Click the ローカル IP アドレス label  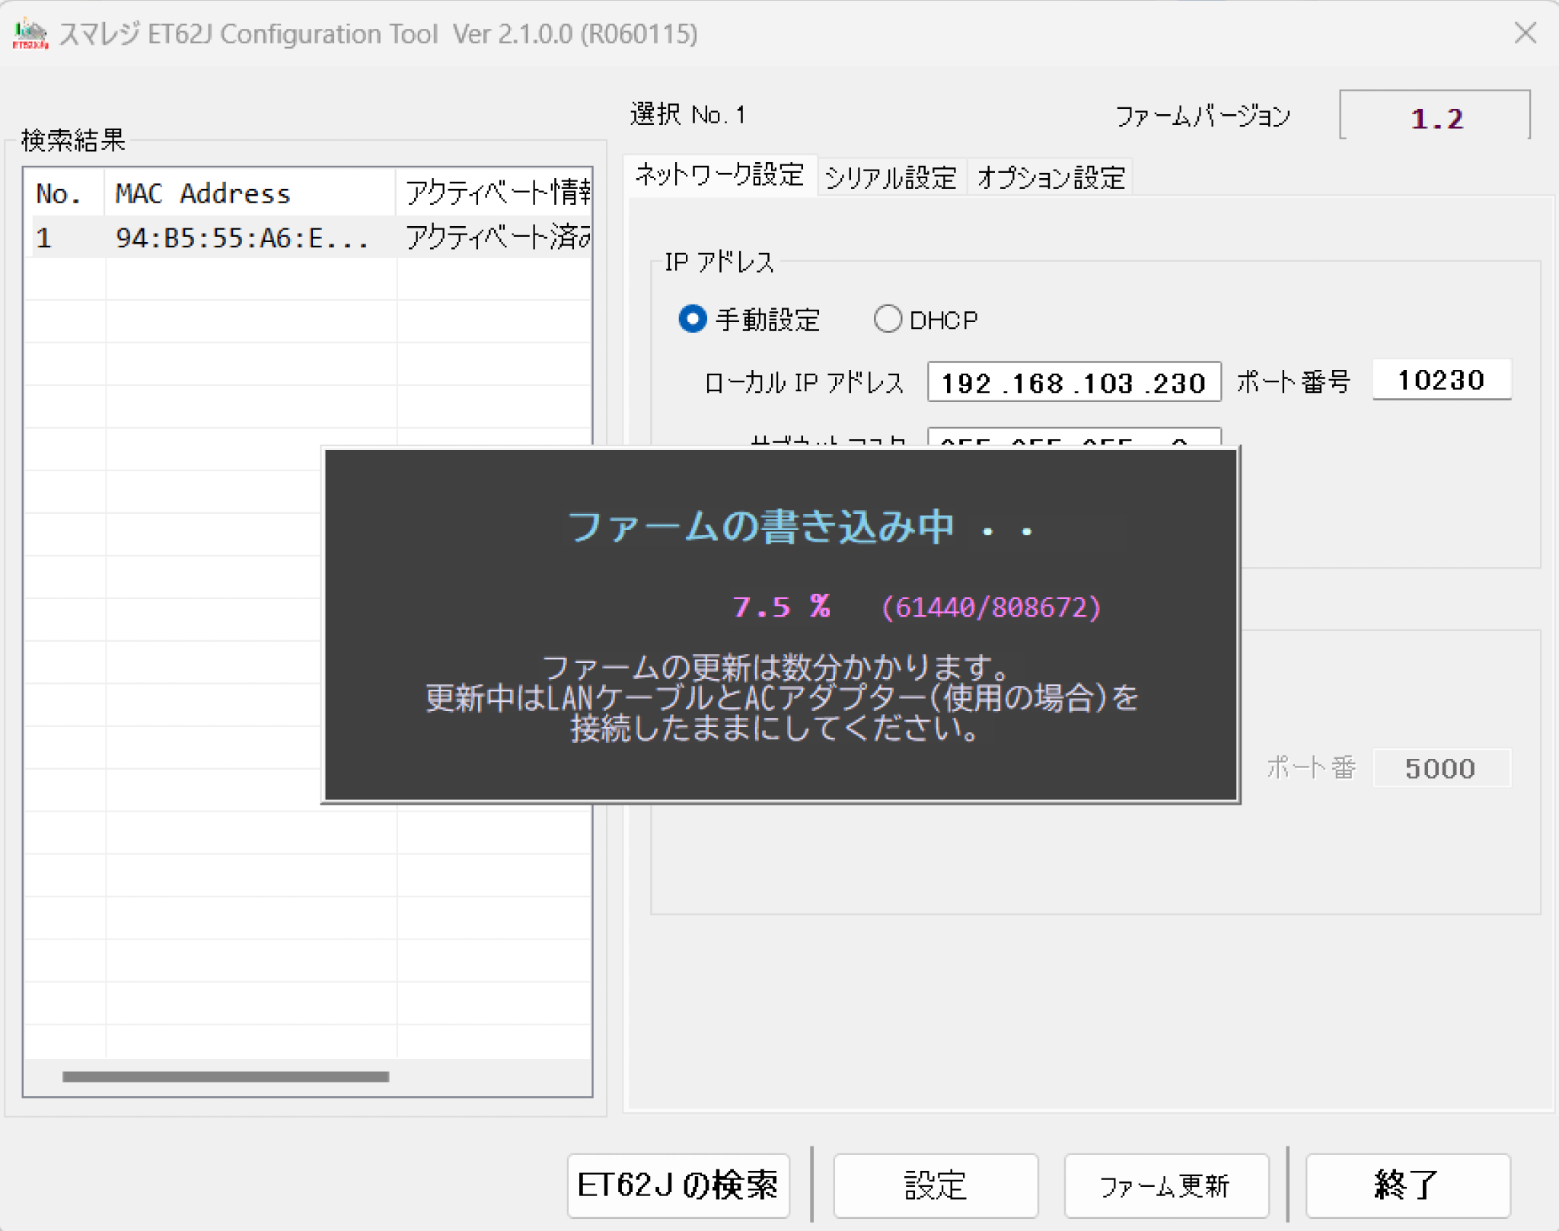pos(804,382)
